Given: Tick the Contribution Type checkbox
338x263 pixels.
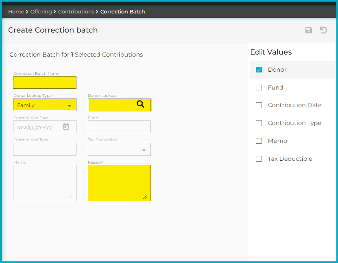Looking at the screenshot, I should coord(259,123).
